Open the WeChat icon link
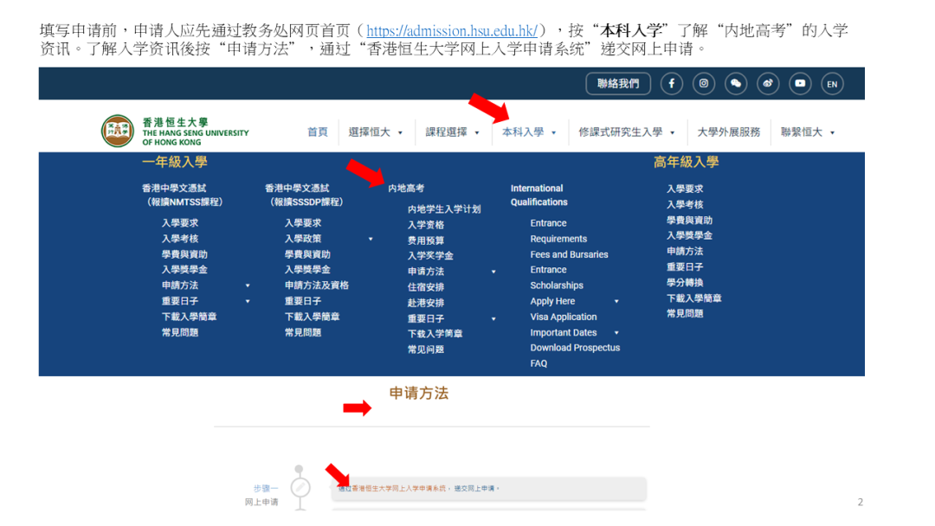The image size is (935, 526). tap(736, 83)
